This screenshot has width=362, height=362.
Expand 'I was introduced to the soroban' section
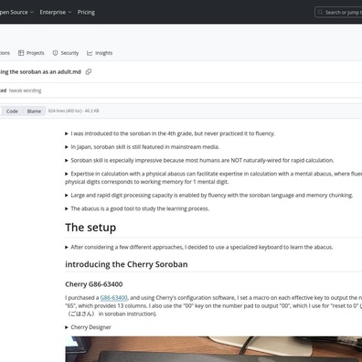click(170, 133)
